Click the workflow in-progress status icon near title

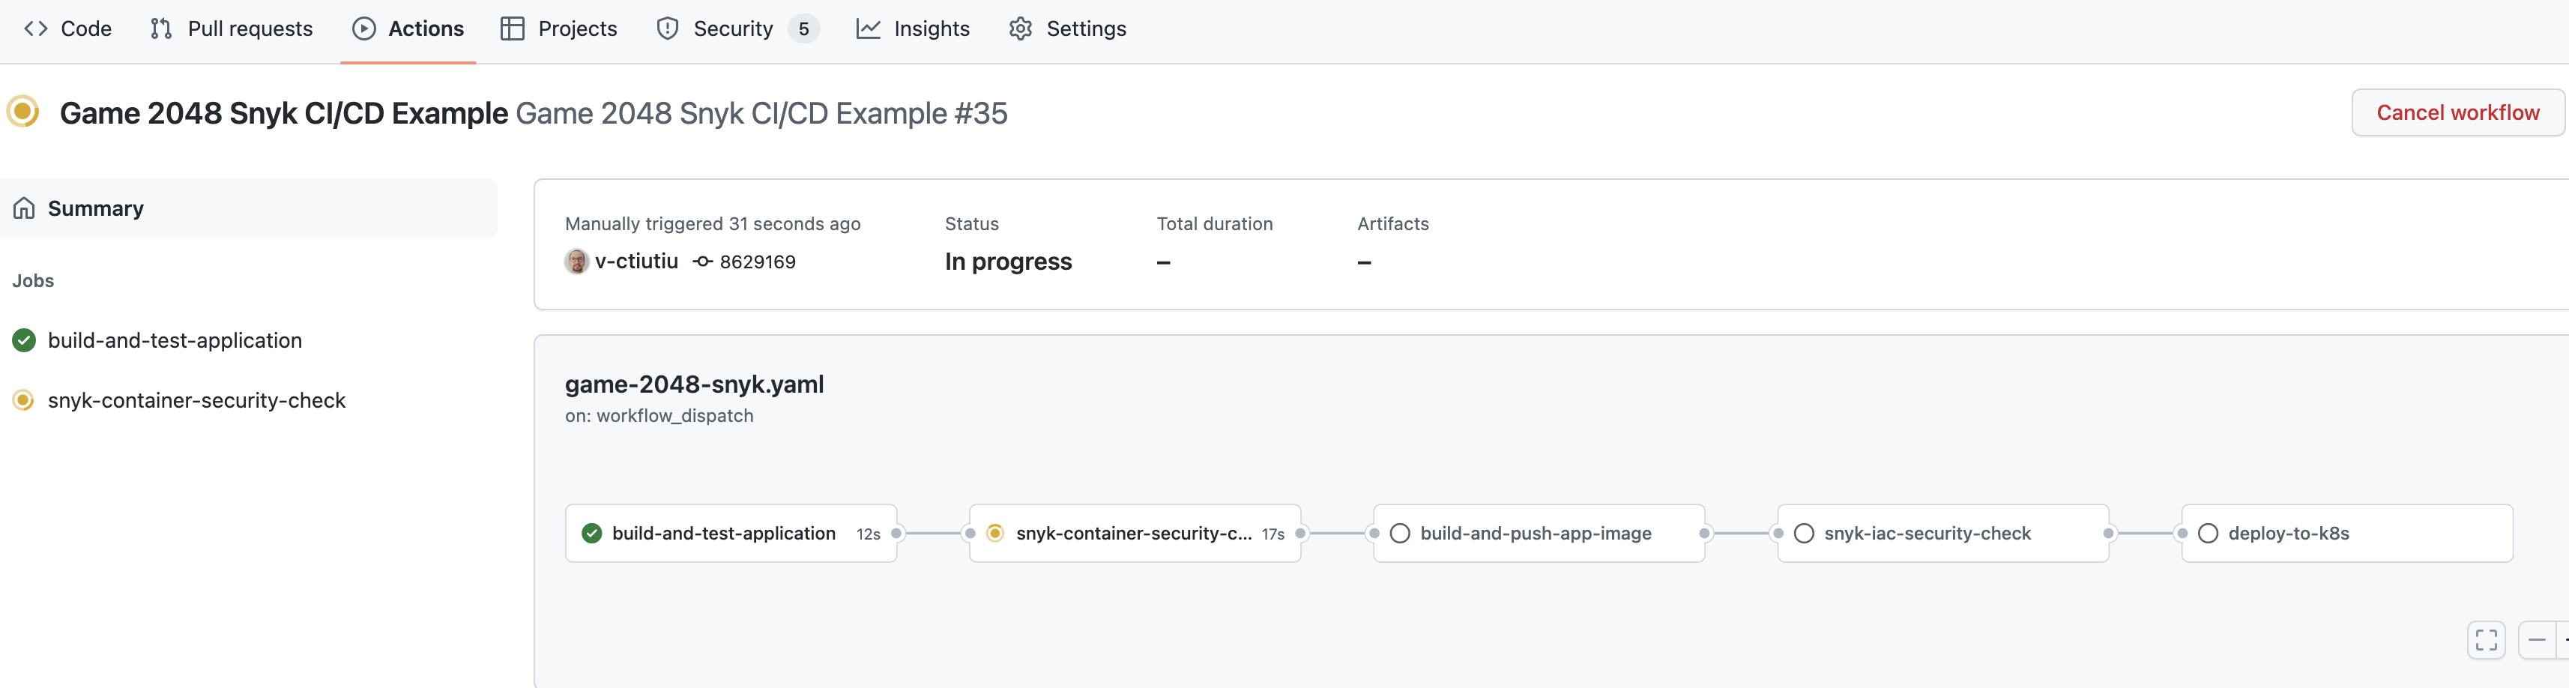pos(23,112)
